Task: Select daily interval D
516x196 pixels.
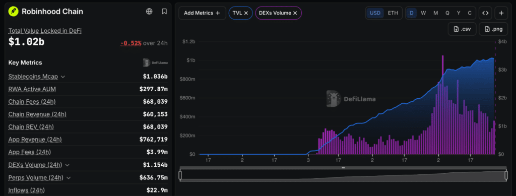Action: pyautogui.click(x=411, y=13)
